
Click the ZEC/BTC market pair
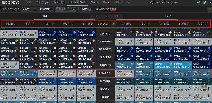tap(105, 34)
